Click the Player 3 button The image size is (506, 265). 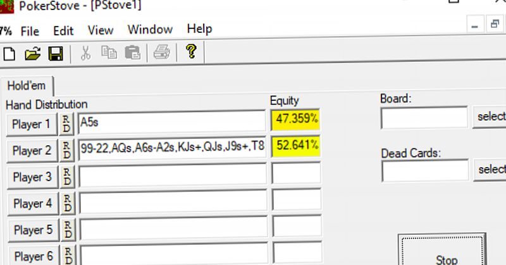click(32, 177)
